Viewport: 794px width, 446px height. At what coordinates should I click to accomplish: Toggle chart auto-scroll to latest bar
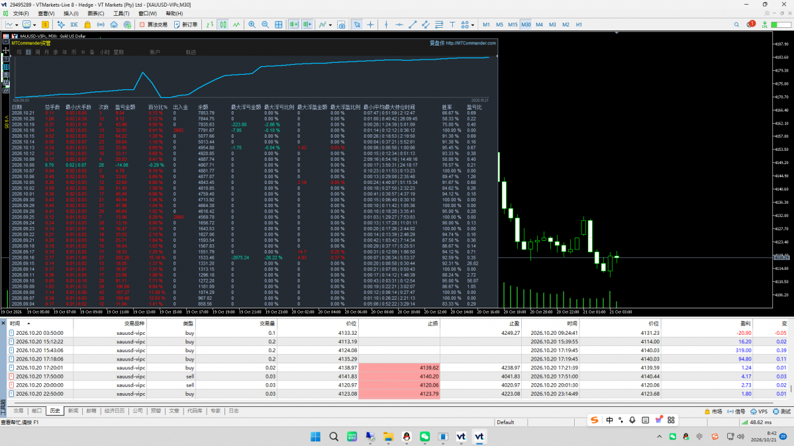294,24
